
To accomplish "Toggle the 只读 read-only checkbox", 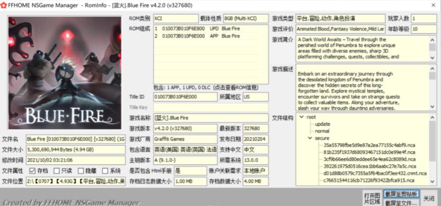I will [x=56, y=171].
